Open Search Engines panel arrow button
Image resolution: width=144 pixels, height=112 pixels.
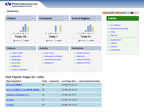(x=98, y=18)
